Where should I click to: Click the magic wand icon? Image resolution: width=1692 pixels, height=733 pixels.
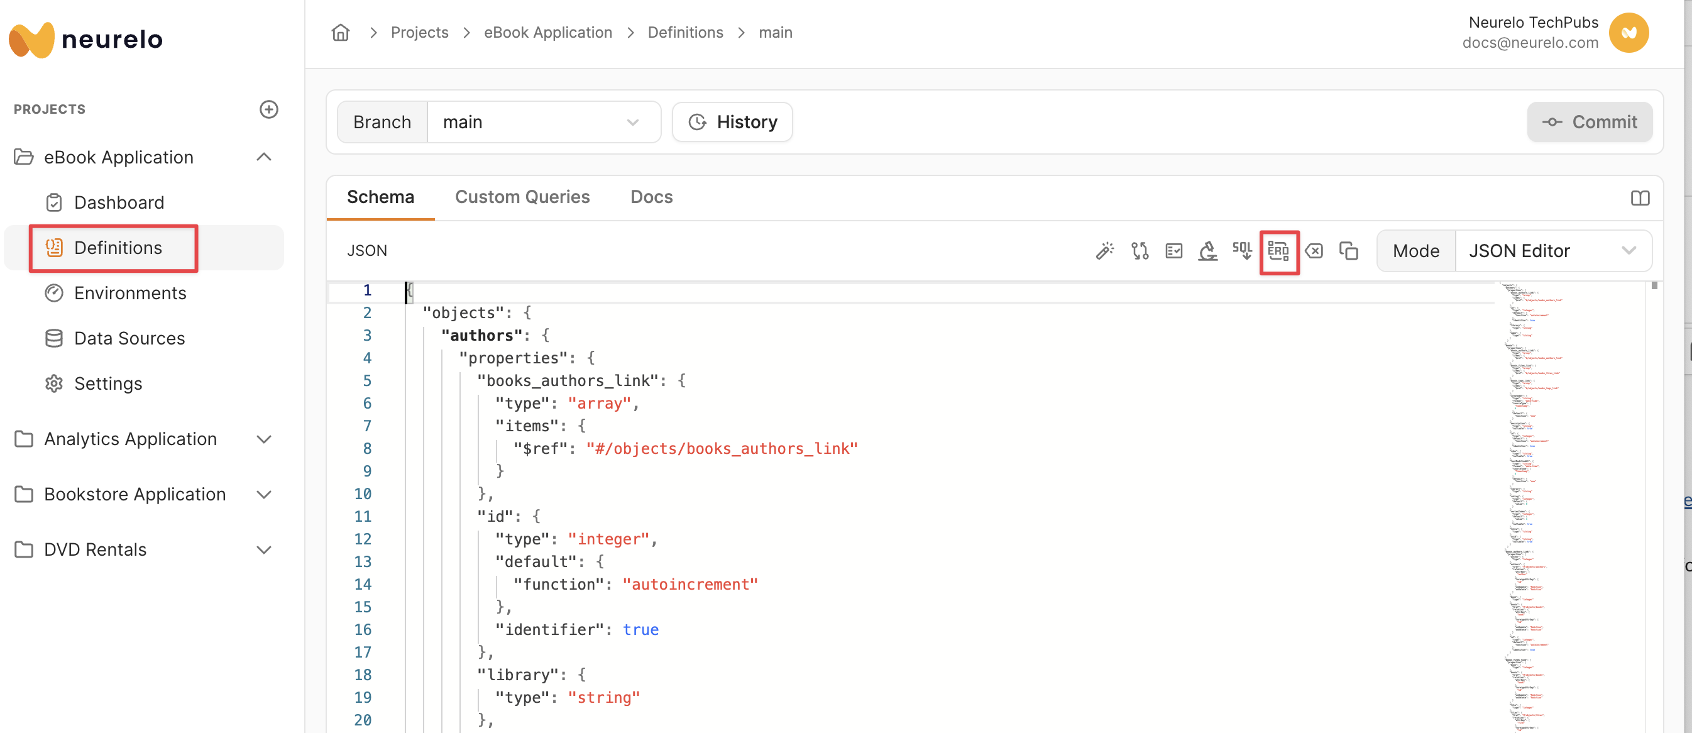(1105, 251)
